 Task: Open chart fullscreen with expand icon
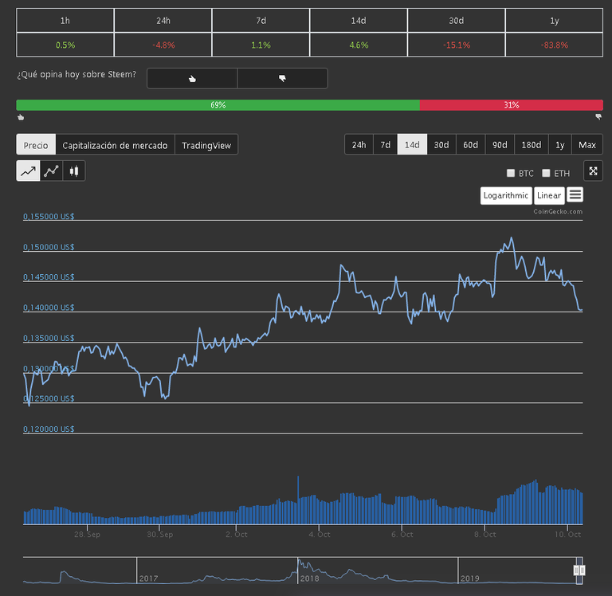click(593, 171)
